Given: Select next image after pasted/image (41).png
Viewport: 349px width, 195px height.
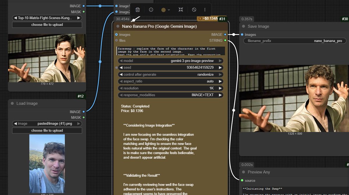Looking at the screenshot, I should pyautogui.click(x=79, y=123).
